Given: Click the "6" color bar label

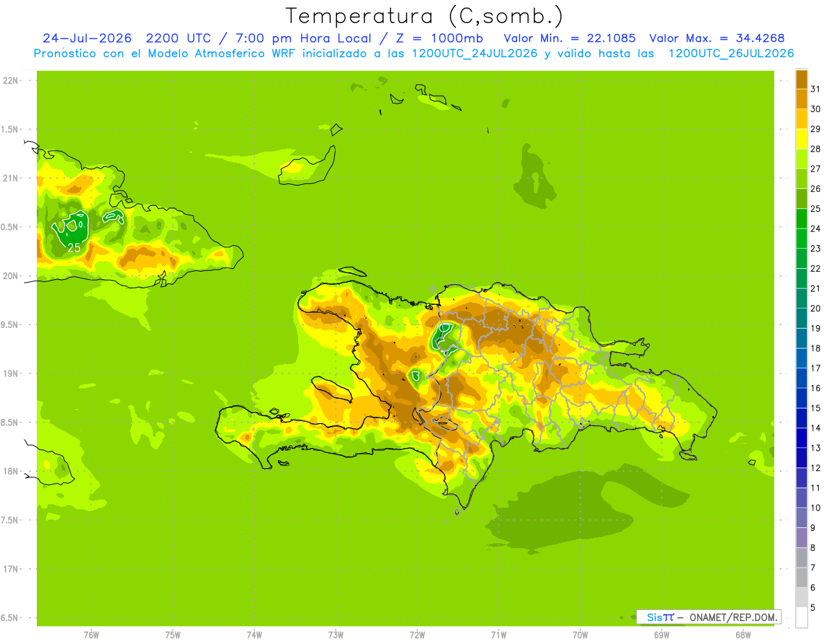Looking at the screenshot, I should (813, 588).
